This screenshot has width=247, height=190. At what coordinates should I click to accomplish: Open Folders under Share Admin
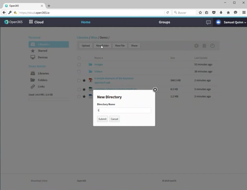coord(42,80)
